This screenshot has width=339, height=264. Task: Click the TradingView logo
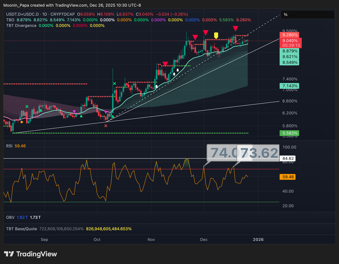click(x=30, y=254)
